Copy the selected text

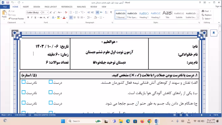tap(12, 15)
